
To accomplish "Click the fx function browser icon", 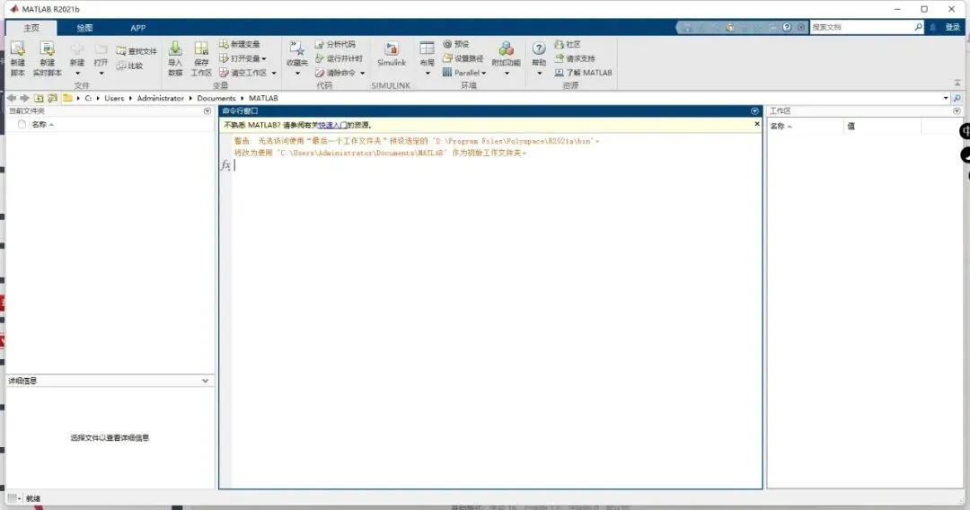I will click(x=225, y=165).
